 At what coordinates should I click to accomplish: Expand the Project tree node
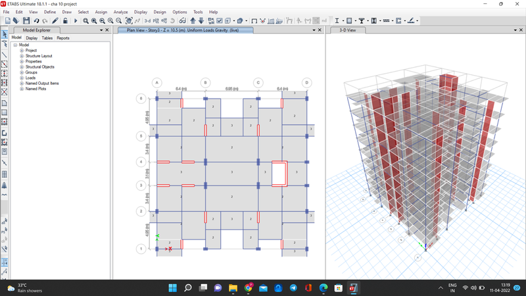pos(22,51)
